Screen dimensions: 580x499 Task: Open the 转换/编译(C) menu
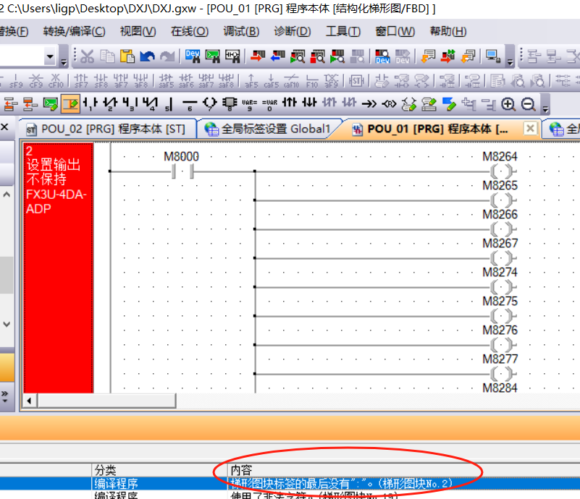tap(73, 31)
